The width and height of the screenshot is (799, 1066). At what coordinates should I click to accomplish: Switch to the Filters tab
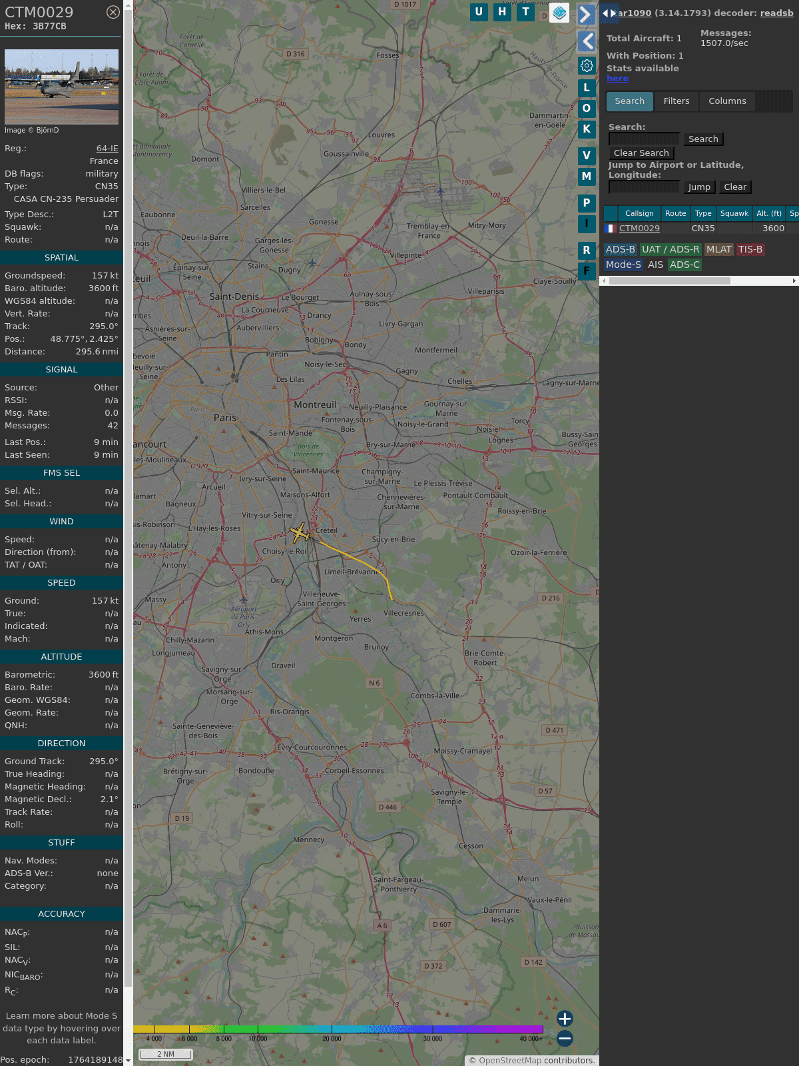tap(676, 101)
